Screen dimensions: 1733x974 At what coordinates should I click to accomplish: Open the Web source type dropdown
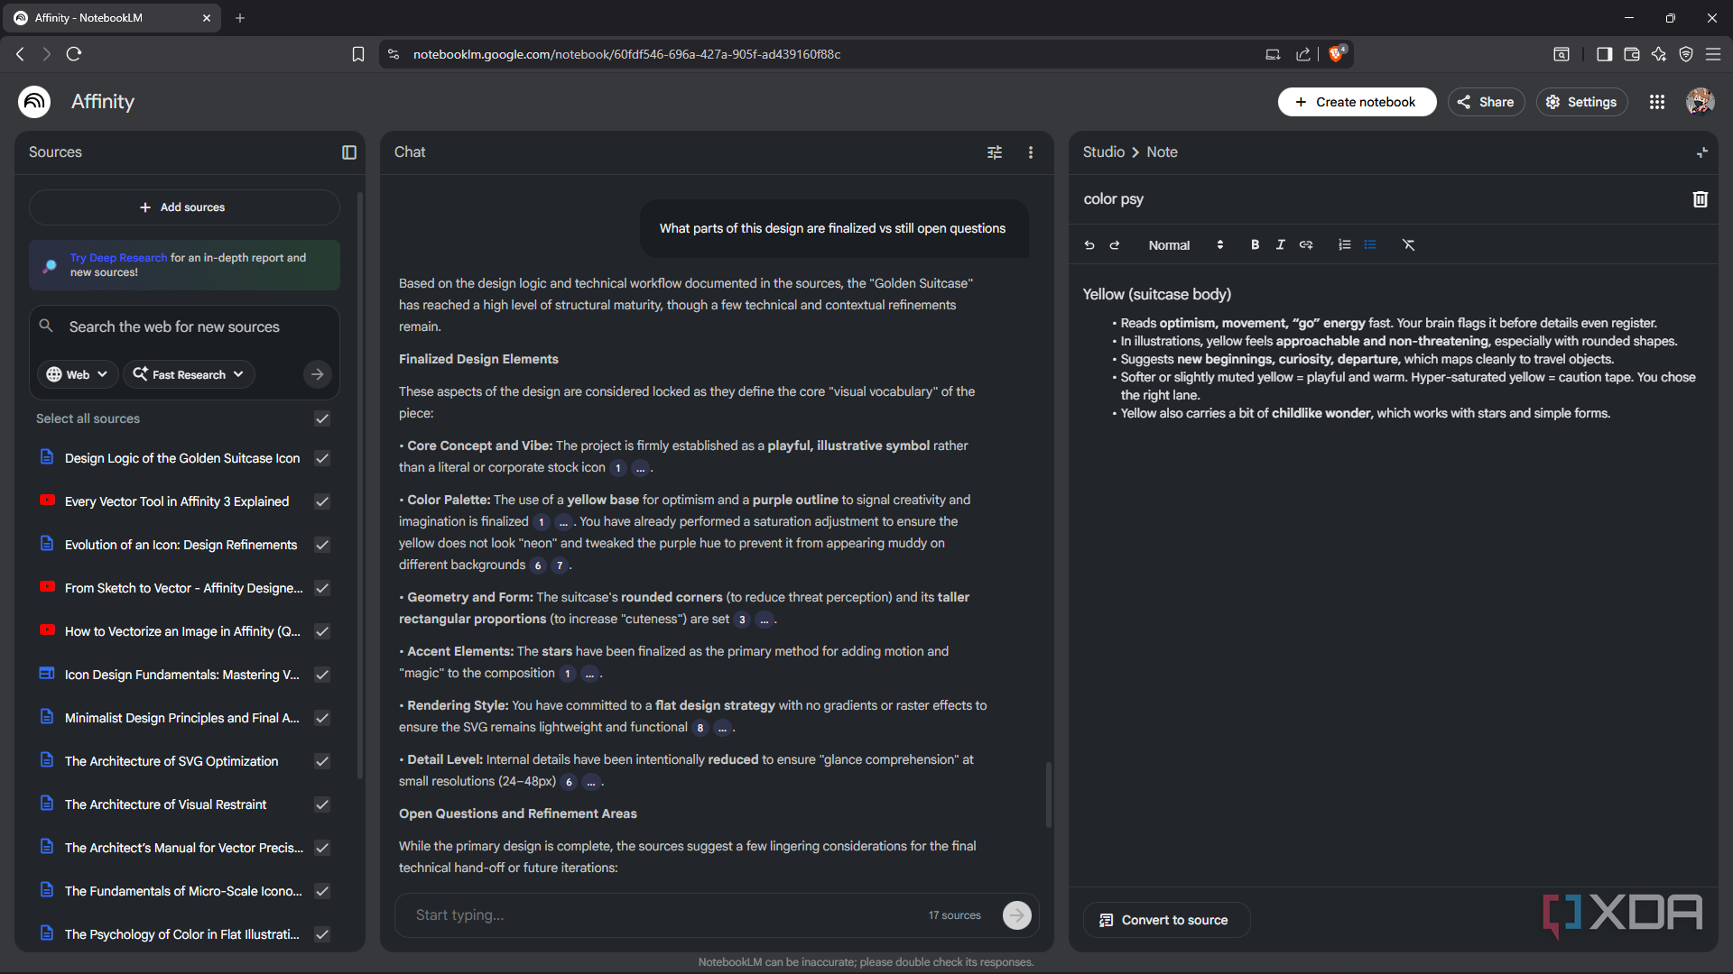click(78, 374)
